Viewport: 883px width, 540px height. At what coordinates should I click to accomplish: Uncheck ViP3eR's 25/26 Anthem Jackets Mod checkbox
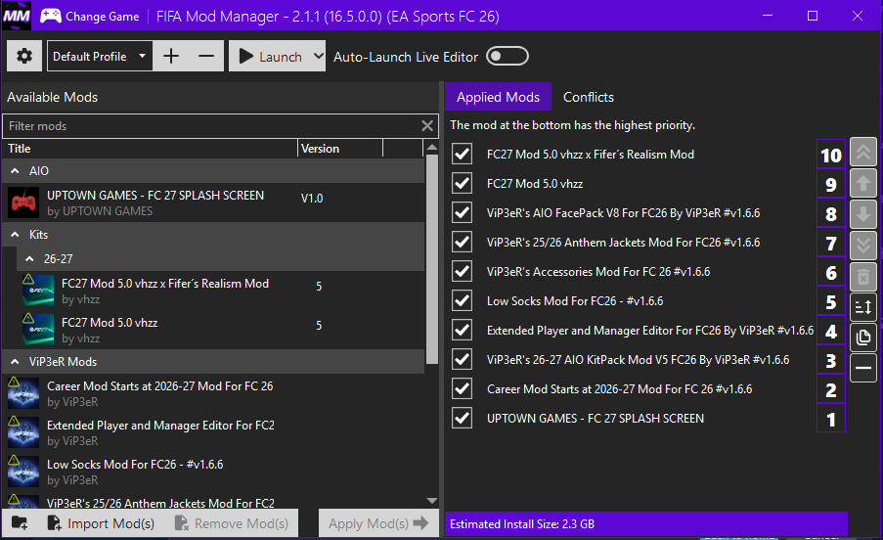462,242
